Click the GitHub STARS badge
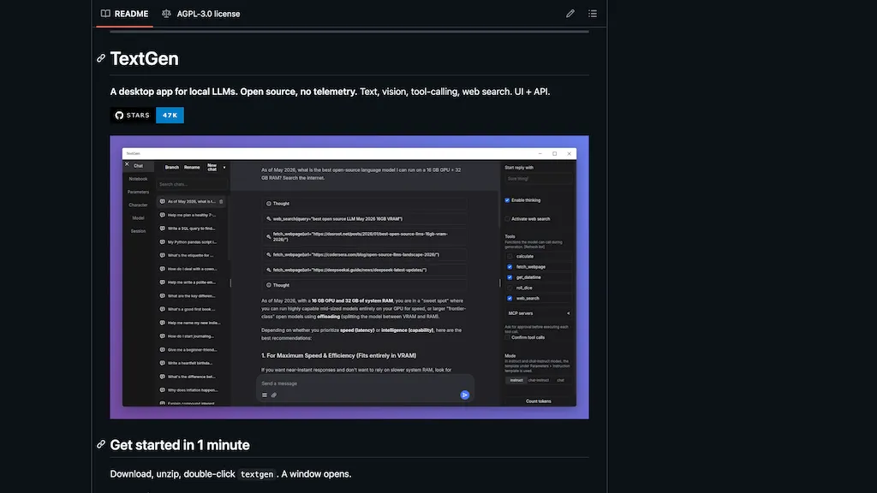Viewport: 877px width, 493px height. 133,116
